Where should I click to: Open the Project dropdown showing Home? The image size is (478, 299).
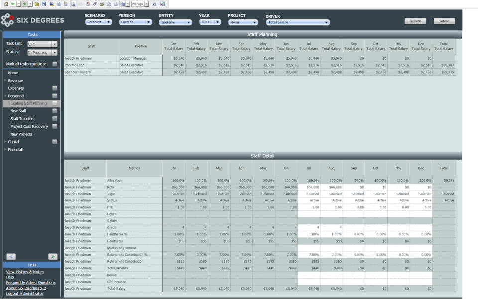[x=243, y=22]
